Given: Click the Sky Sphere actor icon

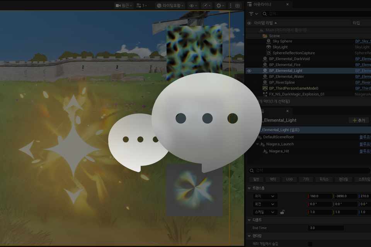Looking at the screenshot, I should (269, 41).
